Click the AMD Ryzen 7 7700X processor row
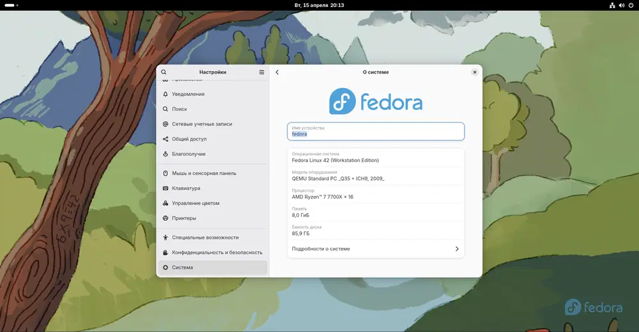This screenshot has height=332, width=639. pyautogui.click(x=376, y=194)
